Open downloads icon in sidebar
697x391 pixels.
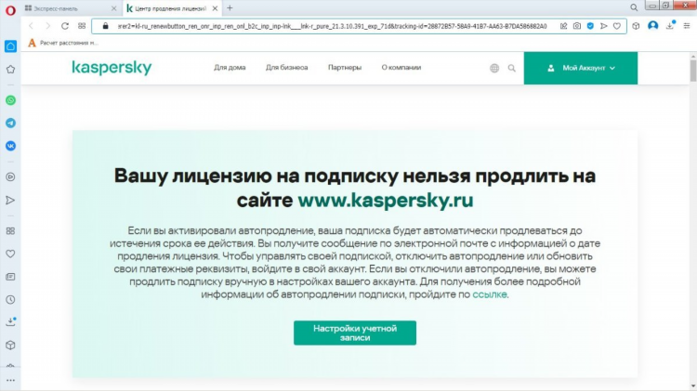[x=10, y=321]
